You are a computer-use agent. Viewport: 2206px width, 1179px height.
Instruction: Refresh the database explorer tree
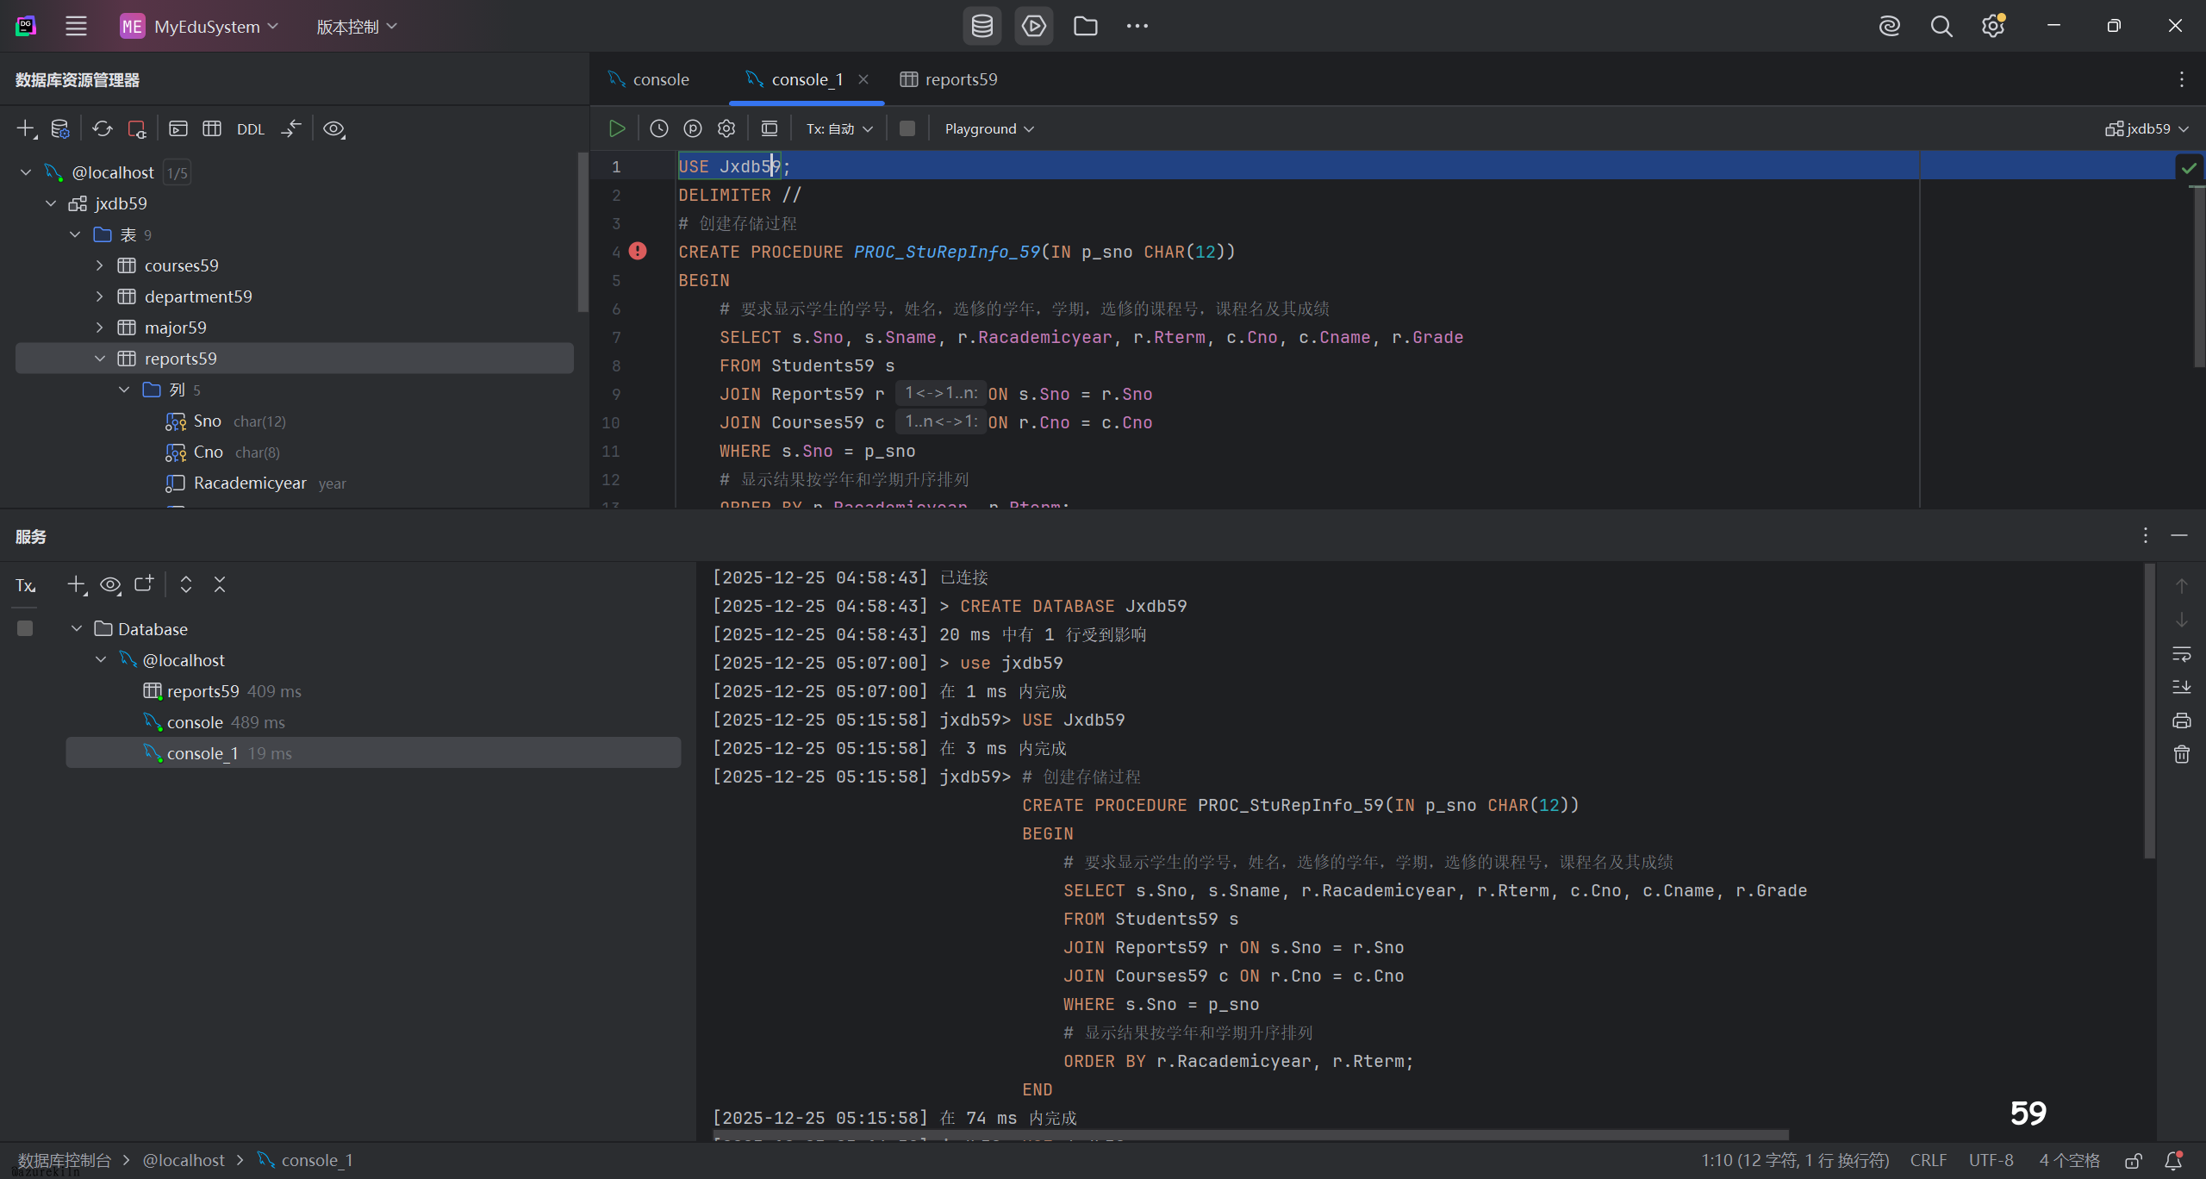[103, 129]
